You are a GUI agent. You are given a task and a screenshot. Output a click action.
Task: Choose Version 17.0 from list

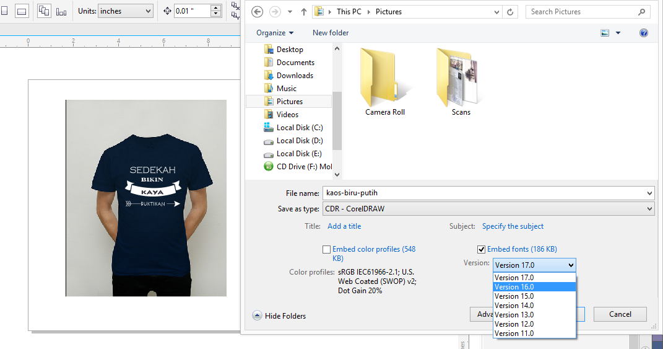534,278
